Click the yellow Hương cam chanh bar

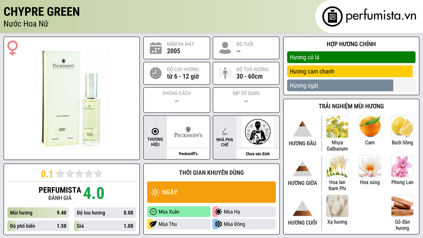350,71
